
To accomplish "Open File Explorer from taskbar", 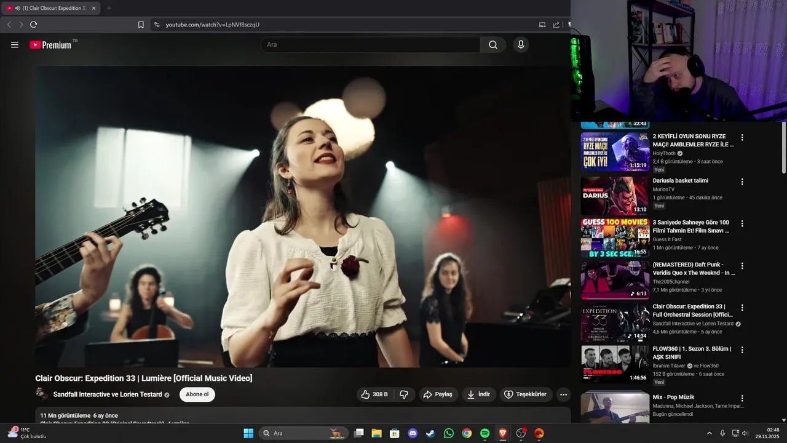I will (x=377, y=433).
